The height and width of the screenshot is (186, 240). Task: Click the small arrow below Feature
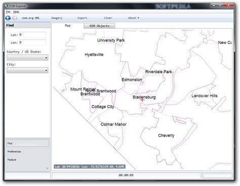[47, 168]
